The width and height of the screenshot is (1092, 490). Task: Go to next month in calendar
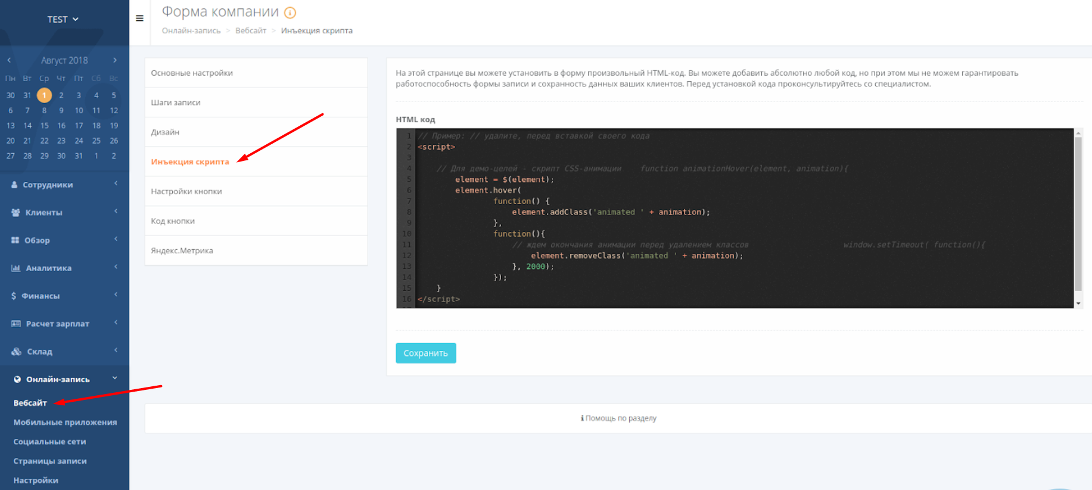click(x=115, y=60)
